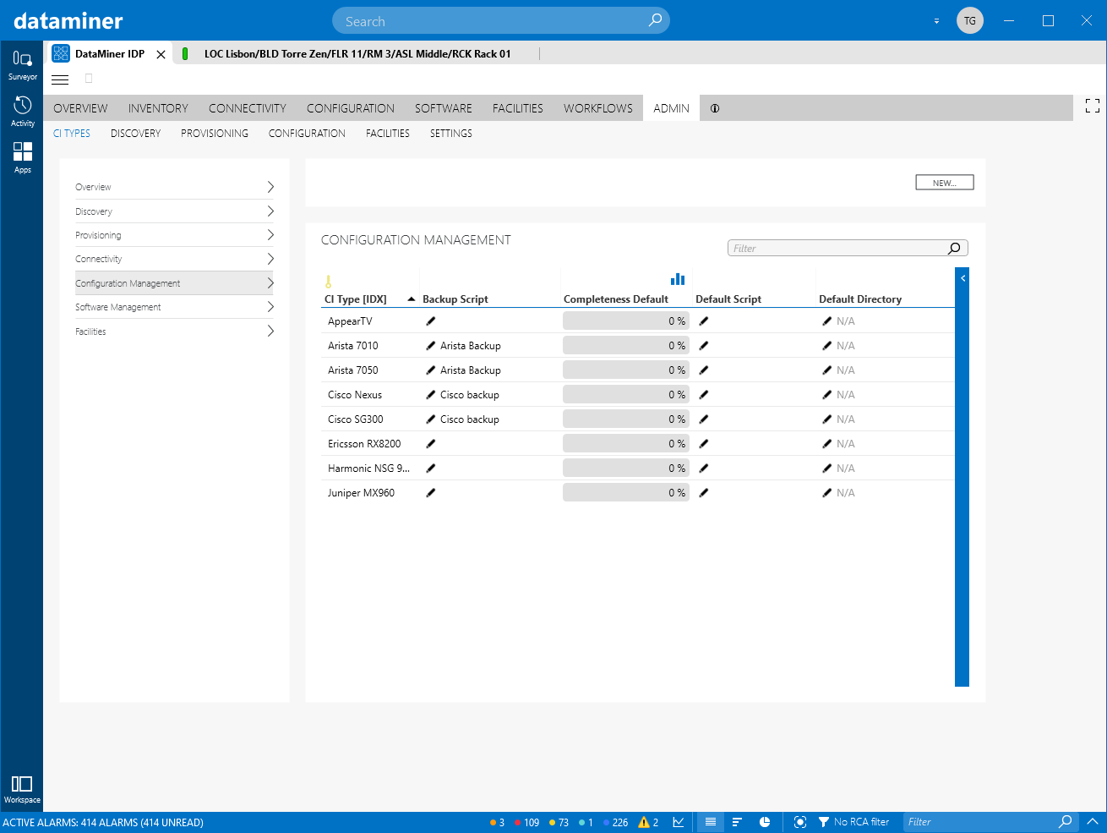Click the search magnifier in the top search bar
1107x833 pixels.
click(655, 20)
